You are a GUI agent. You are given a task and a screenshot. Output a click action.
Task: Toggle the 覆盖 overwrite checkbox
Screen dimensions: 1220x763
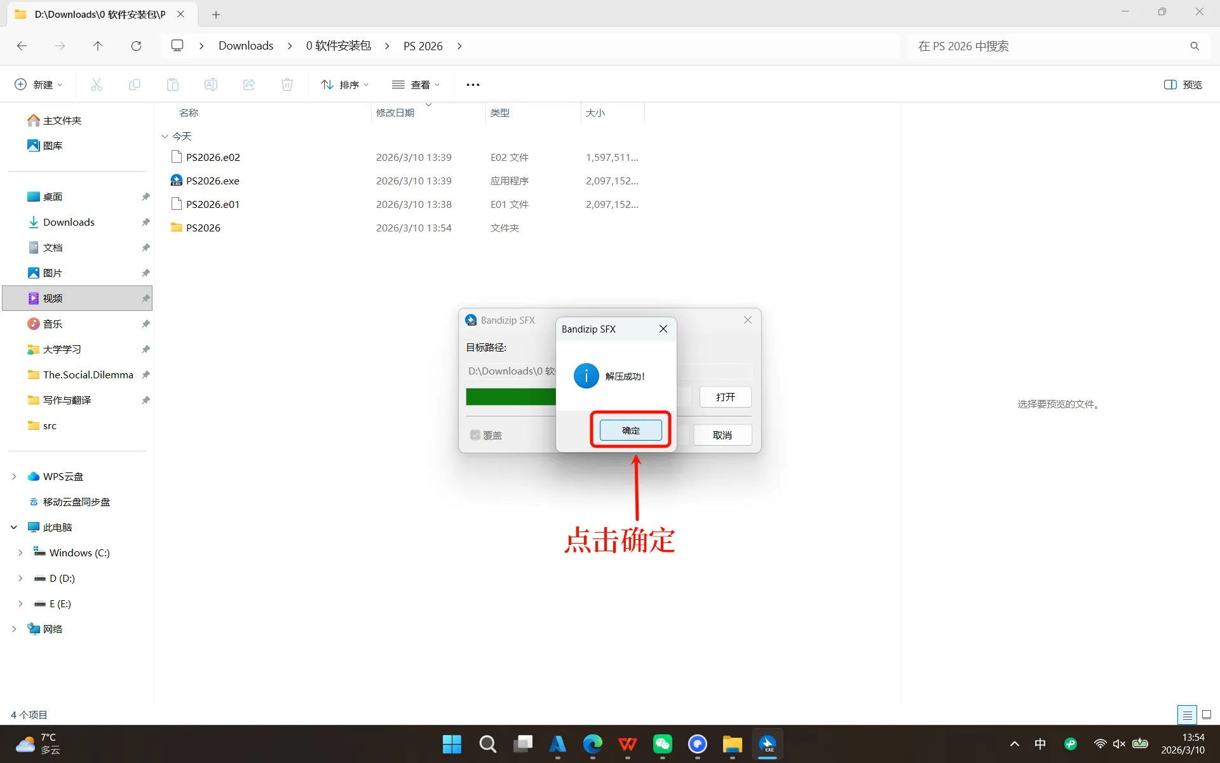coord(475,435)
